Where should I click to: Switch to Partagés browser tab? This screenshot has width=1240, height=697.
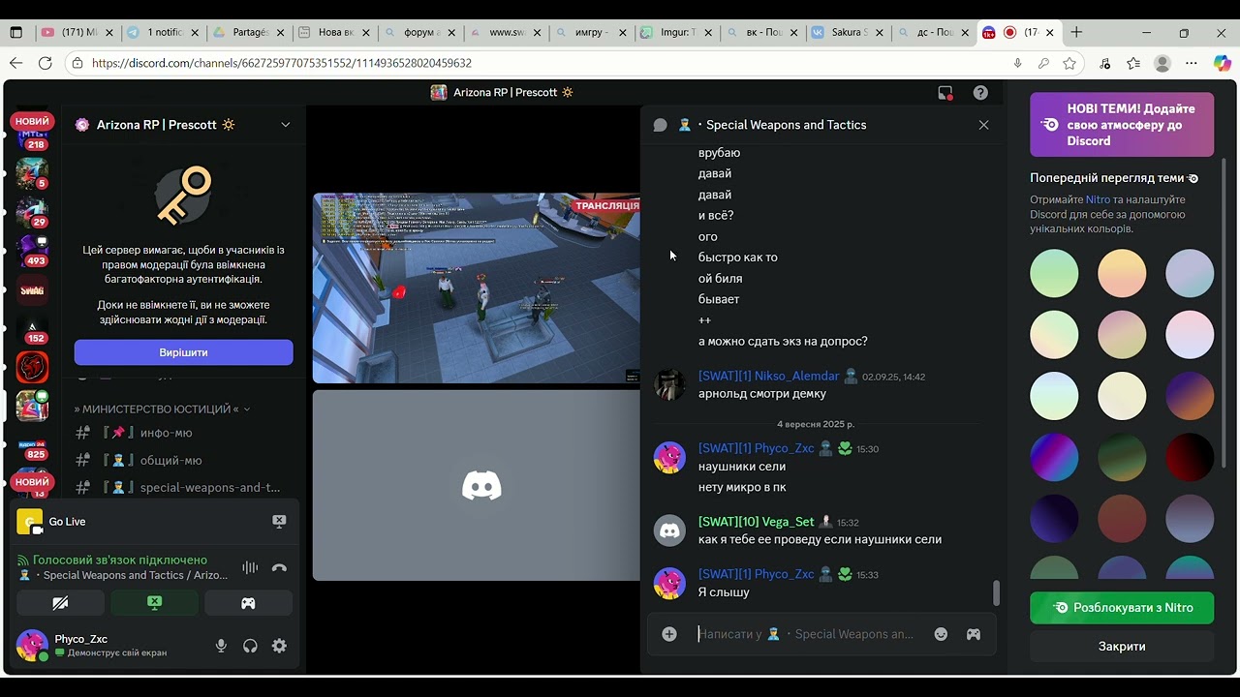tap(249, 32)
